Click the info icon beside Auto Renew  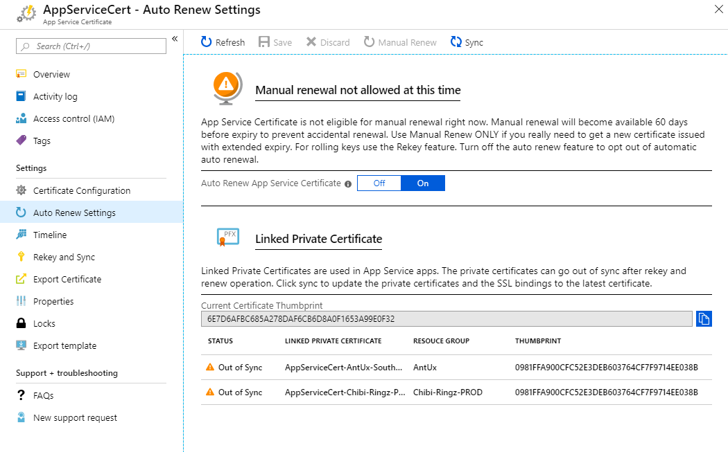coord(348,184)
